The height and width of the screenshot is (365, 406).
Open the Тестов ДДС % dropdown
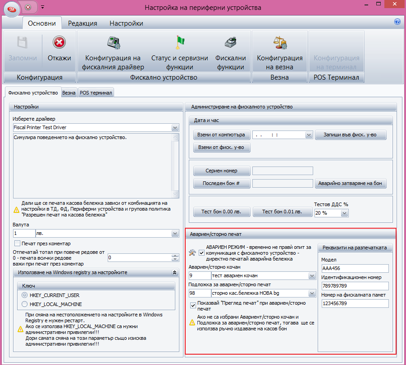[344, 213]
